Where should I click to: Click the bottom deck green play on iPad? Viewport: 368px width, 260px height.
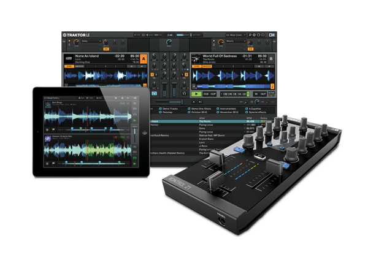(135, 164)
